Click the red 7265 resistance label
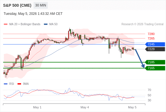Screen dimensions: 166x112 coord(151,38)
